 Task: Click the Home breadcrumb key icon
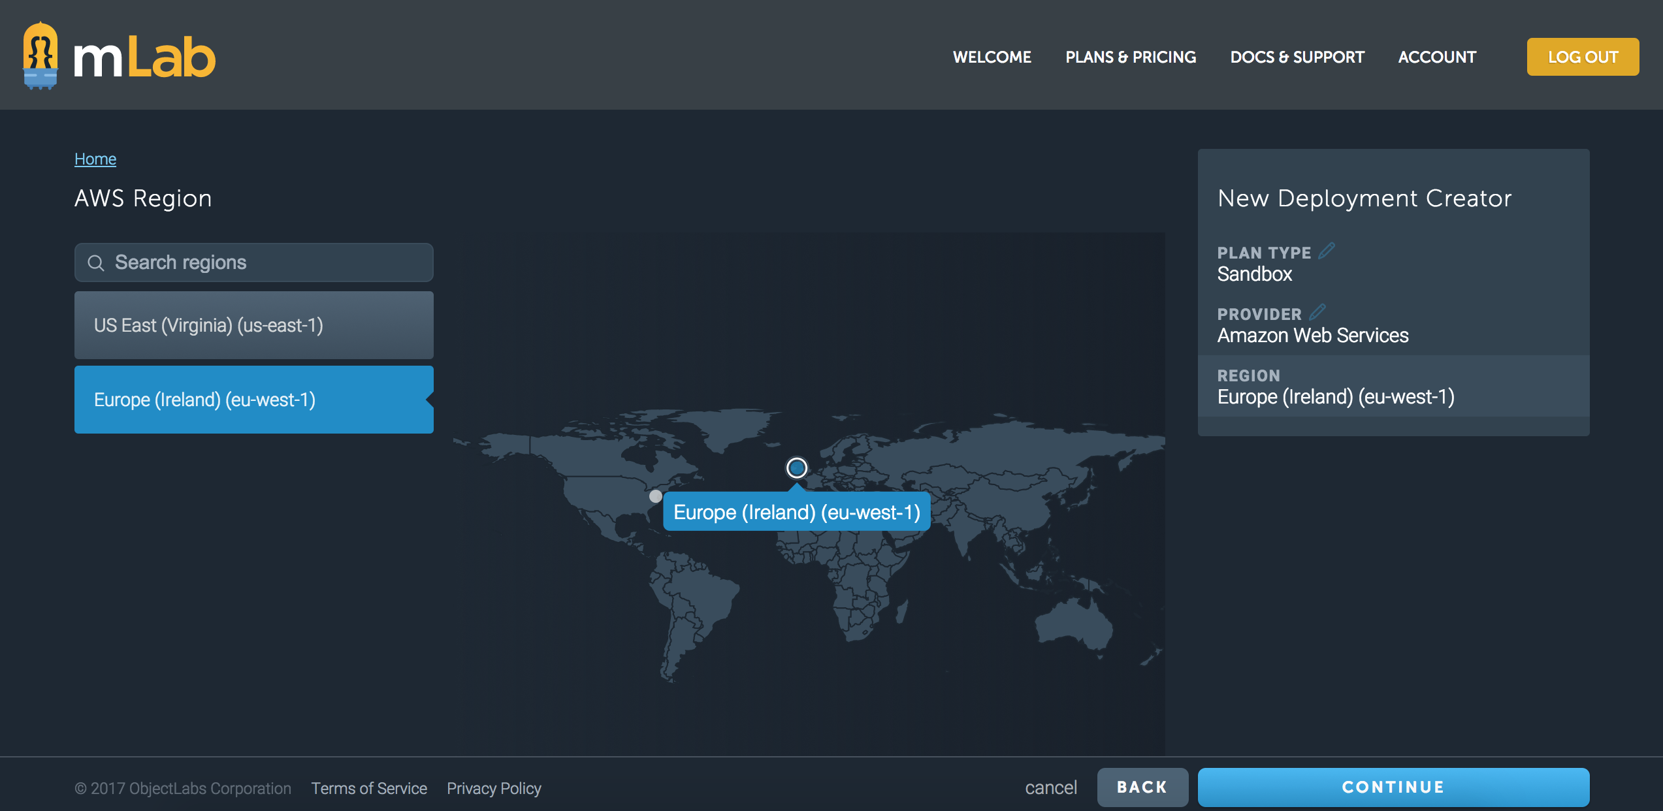[x=95, y=159]
